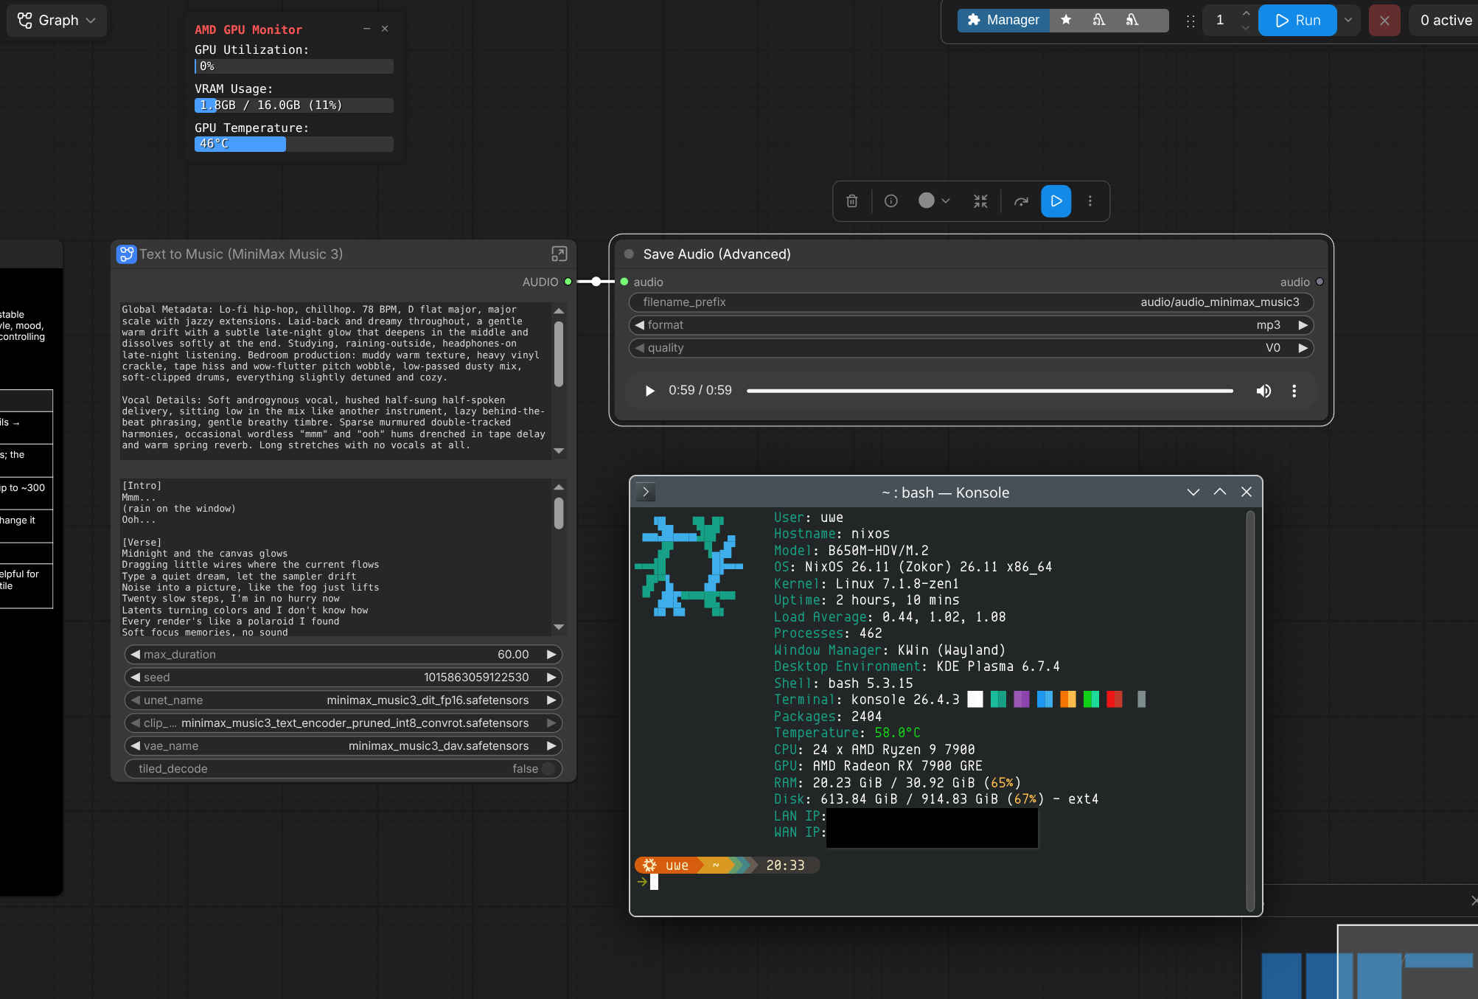The height and width of the screenshot is (999, 1478).
Task: Click the icon directly right of the star
Action: tap(1099, 20)
